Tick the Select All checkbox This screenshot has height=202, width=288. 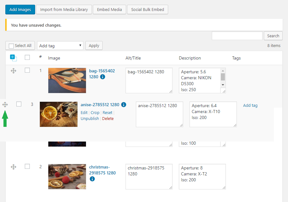click(11, 46)
